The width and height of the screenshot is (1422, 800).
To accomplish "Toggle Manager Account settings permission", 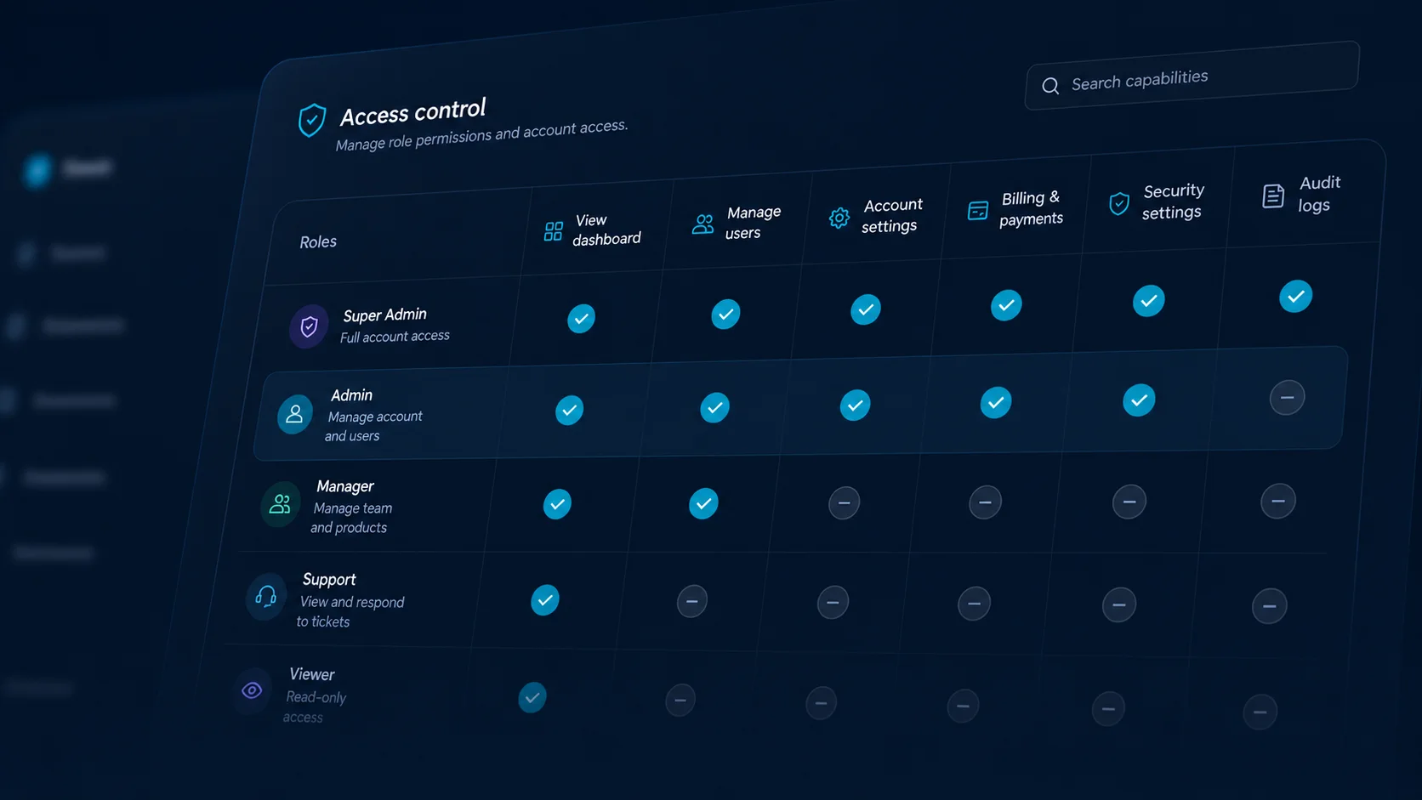I will (x=844, y=502).
